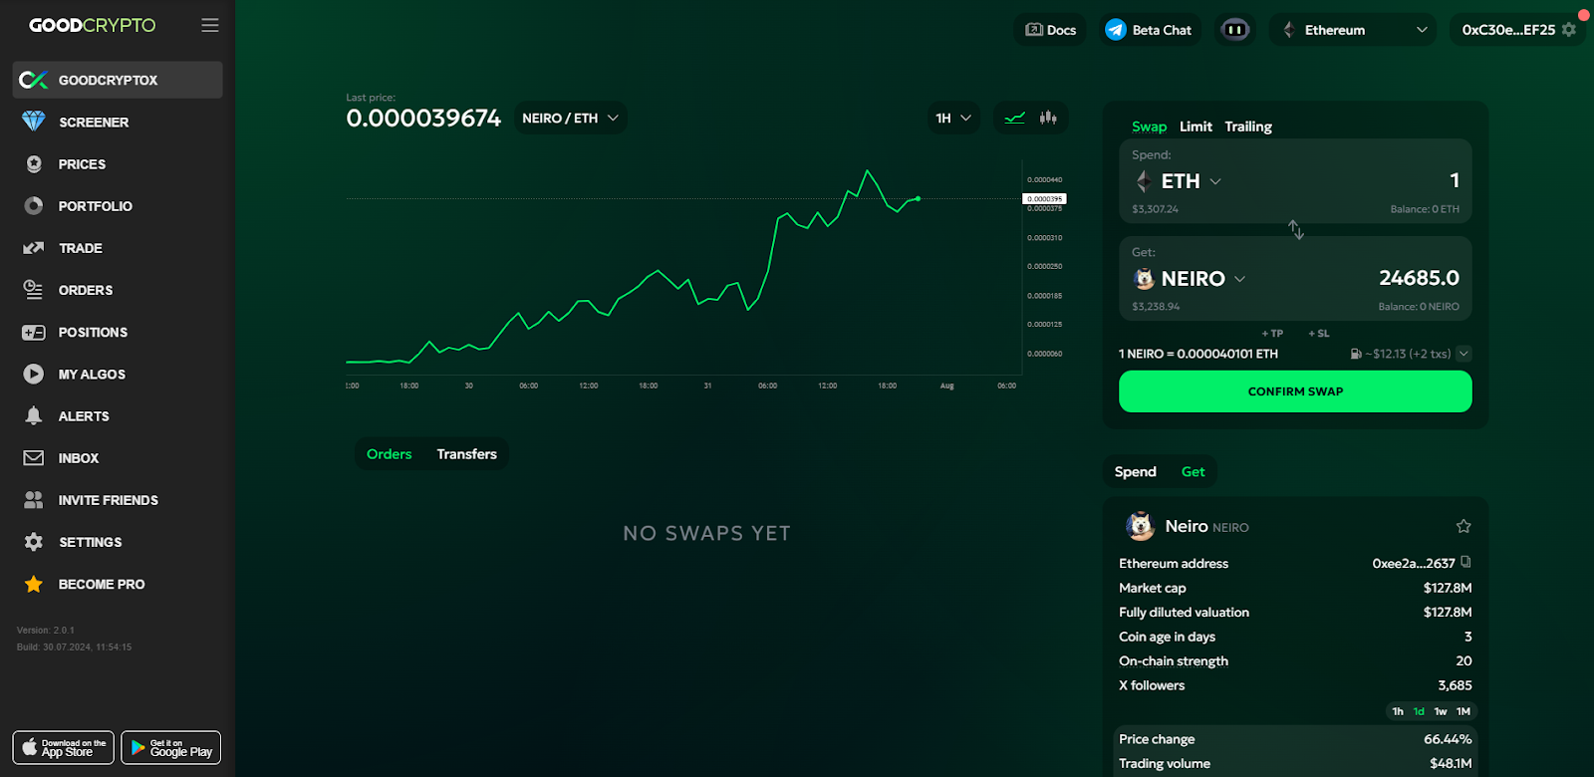The width and height of the screenshot is (1594, 777).
Task: Click the last price 0.000039674
Action: pyautogui.click(x=423, y=119)
